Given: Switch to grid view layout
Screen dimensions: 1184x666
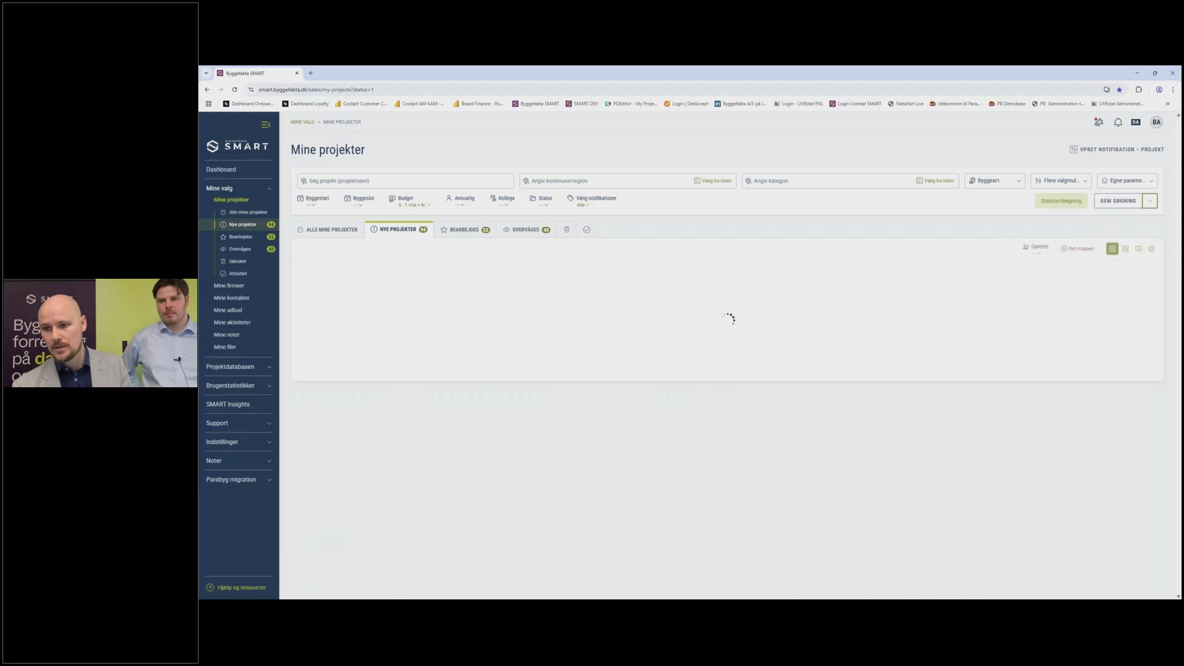Looking at the screenshot, I should pos(1125,249).
